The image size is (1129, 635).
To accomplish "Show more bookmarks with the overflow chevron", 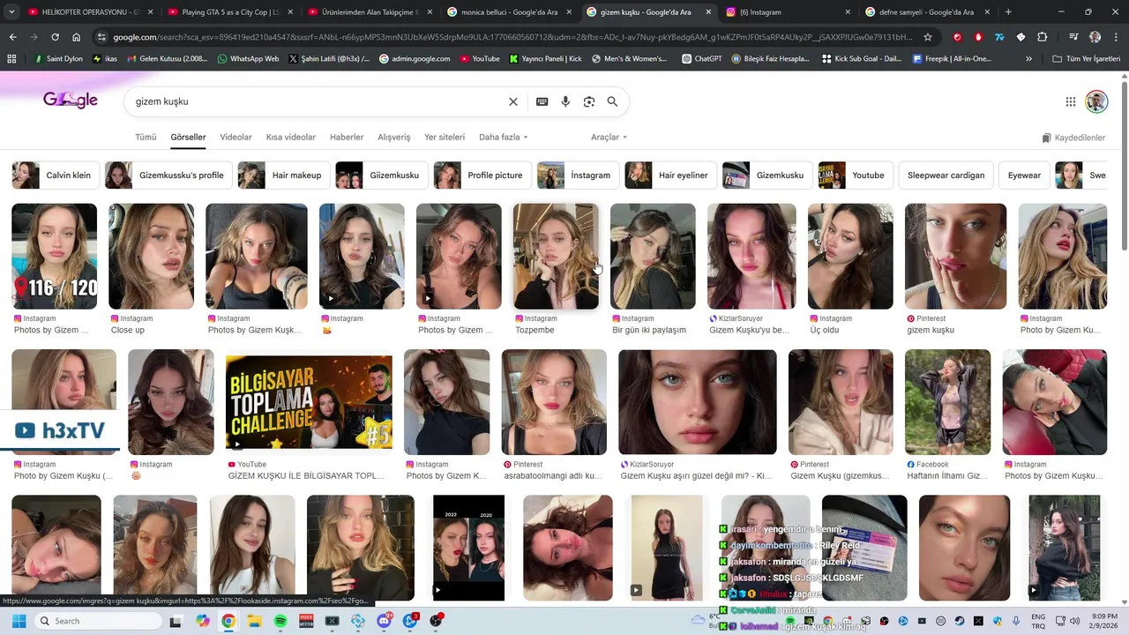I will (1028, 58).
